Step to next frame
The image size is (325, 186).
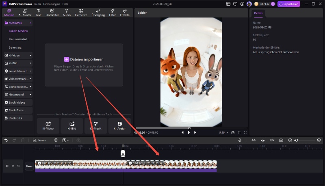[195, 132]
